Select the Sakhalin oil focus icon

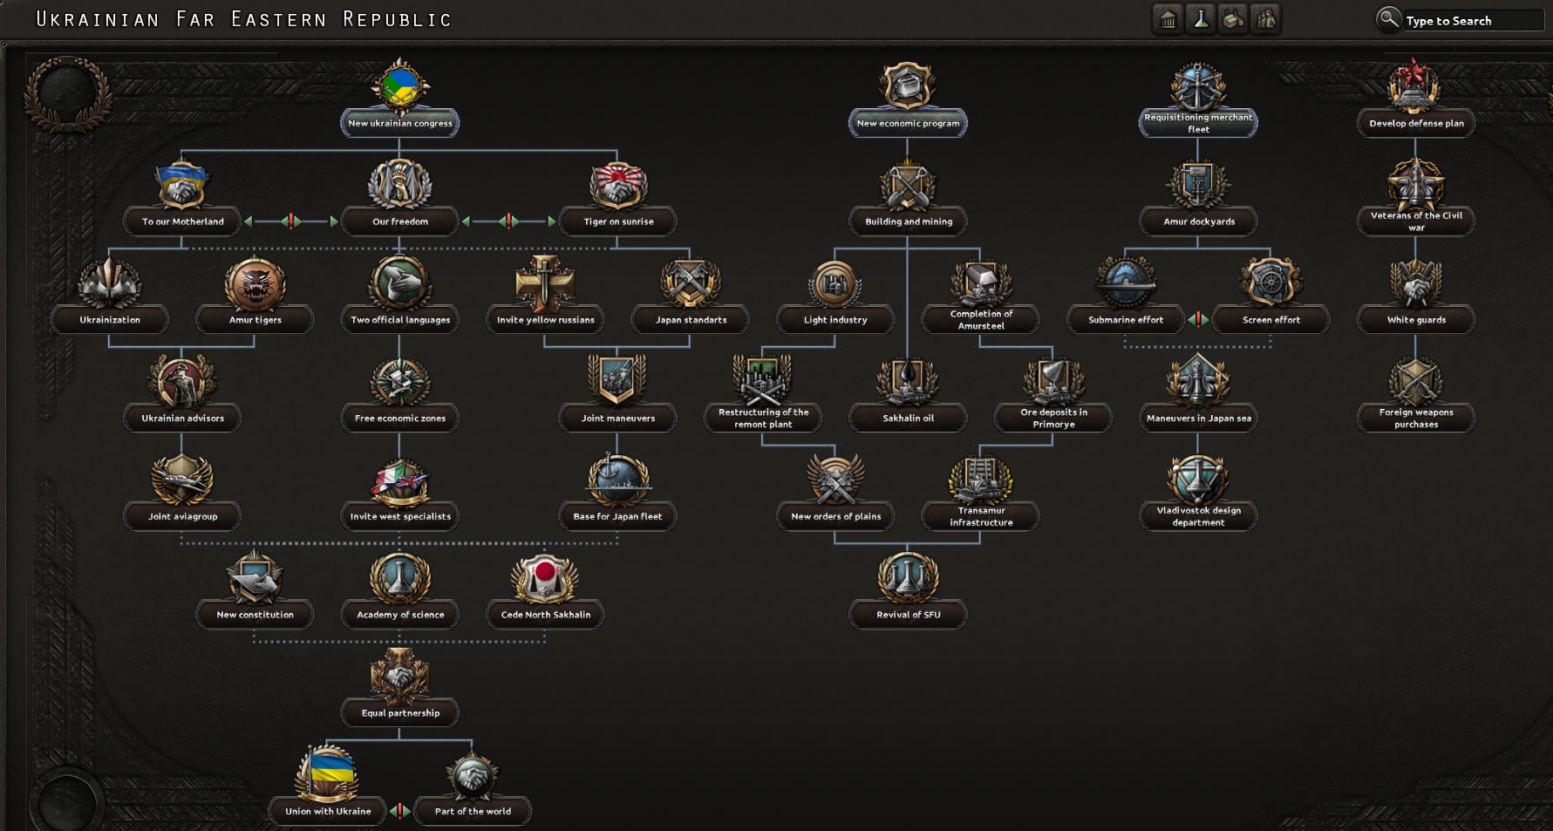(x=908, y=382)
